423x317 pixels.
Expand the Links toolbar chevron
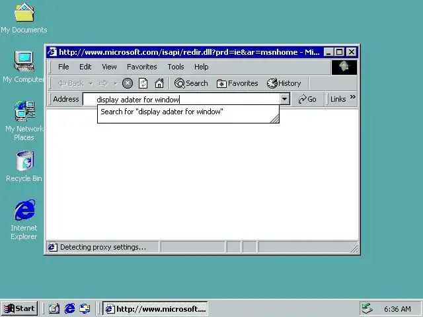click(352, 97)
